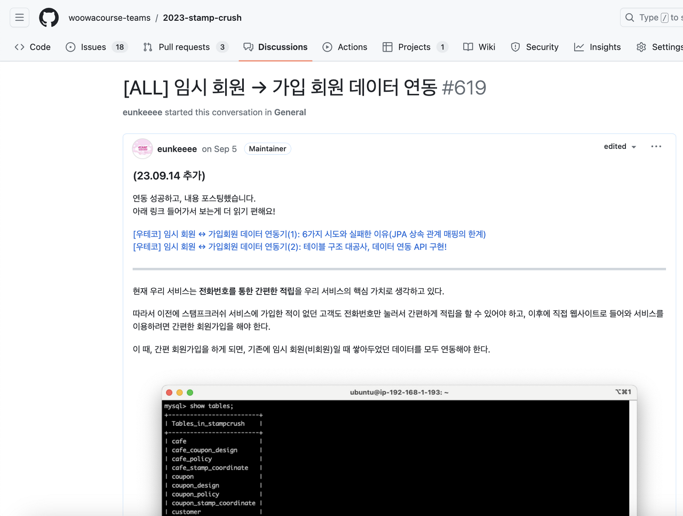The height and width of the screenshot is (516, 683).
Task: Open the Actions tab
Action: coord(345,47)
